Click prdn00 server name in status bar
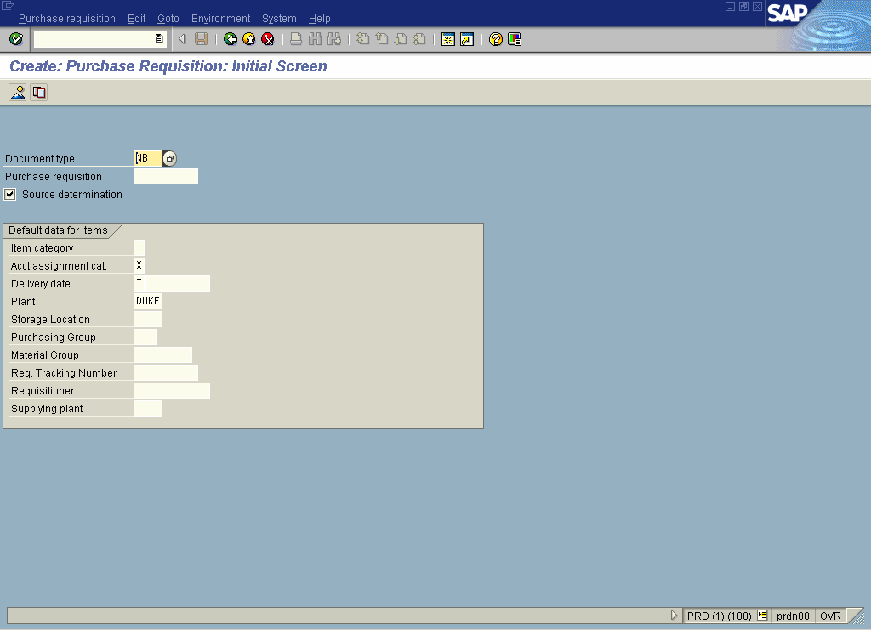Image resolution: width=871 pixels, height=630 pixels. pyautogui.click(x=793, y=616)
